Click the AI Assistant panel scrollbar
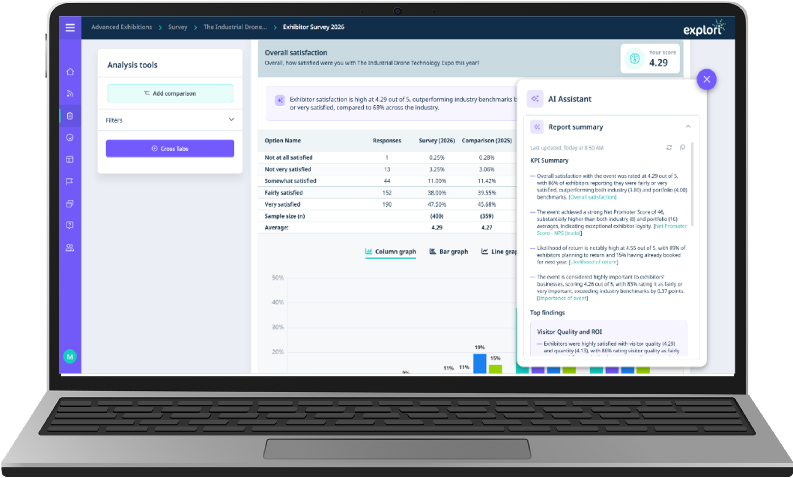The image size is (793, 478). tap(692, 184)
